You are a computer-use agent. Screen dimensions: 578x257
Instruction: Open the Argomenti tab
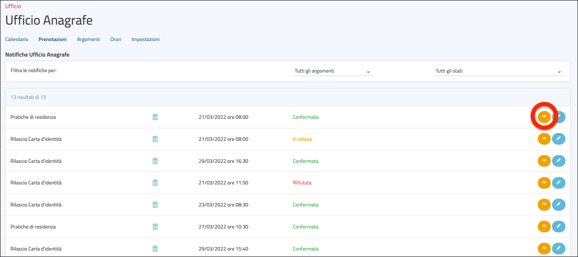pyautogui.click(x=88, y=39)
